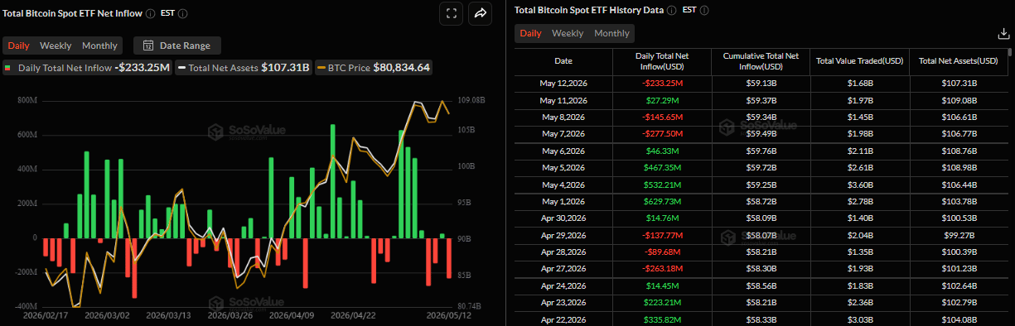Viewport: 1015px width, 326px height.
Task: Select the $223.21M inflow value
Action: point(661,304)
